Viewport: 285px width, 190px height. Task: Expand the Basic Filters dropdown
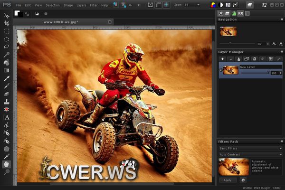click(x=250, y=148)
